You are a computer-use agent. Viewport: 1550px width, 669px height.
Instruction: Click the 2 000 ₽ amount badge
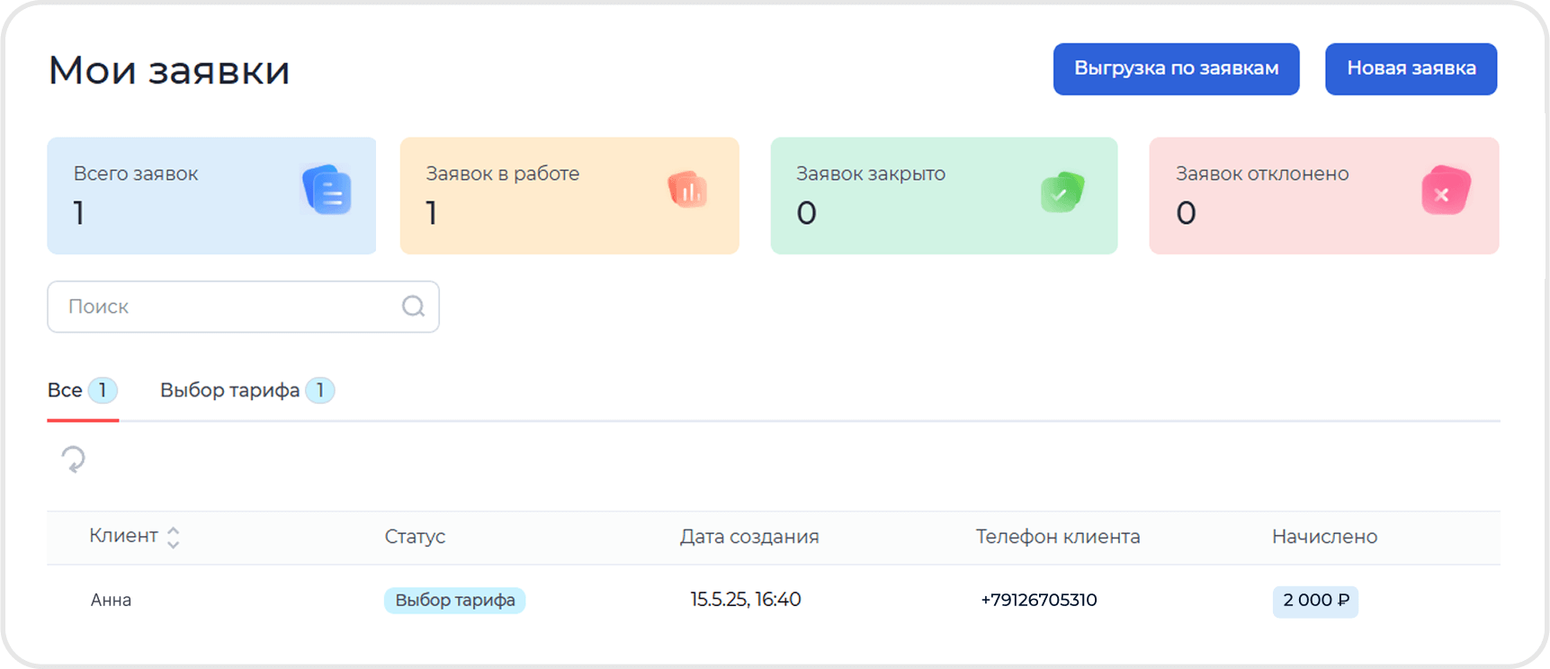(1315, 601)
